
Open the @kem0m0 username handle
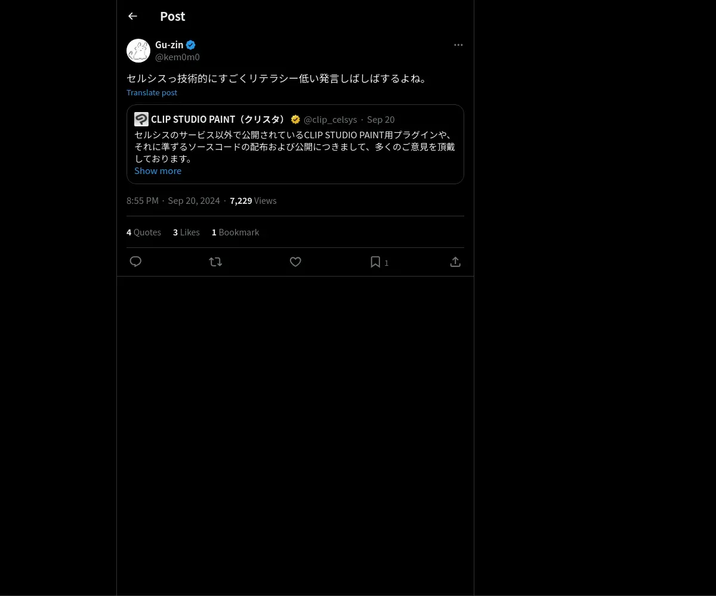pos(177,57)
